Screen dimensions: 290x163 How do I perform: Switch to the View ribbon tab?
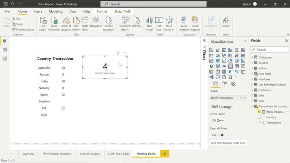73,11
